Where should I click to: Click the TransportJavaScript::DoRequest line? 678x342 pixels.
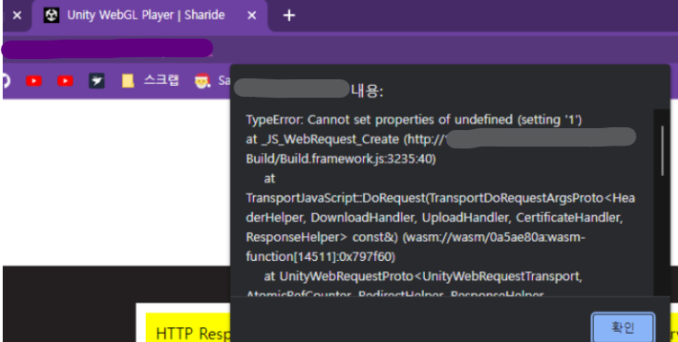441,198
